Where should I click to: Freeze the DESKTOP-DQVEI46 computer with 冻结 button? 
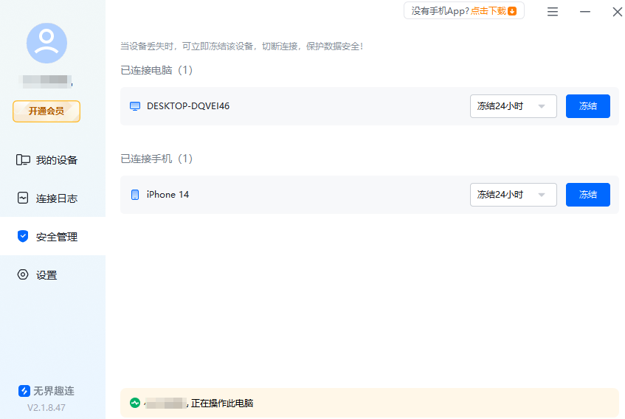coord(588,106)
